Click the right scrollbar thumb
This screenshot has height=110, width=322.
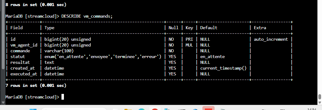pyautogui.click(x=320, y=97)
